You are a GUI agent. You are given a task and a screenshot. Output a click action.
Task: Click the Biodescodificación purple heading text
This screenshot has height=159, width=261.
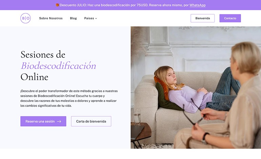pos(58,66)
